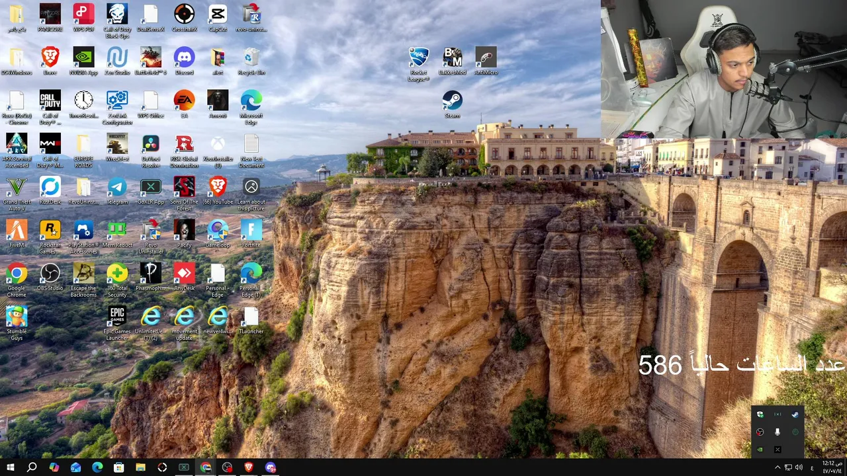Open Microsoft Store from the taskbar
847x476 pixels.
point(118,467)
